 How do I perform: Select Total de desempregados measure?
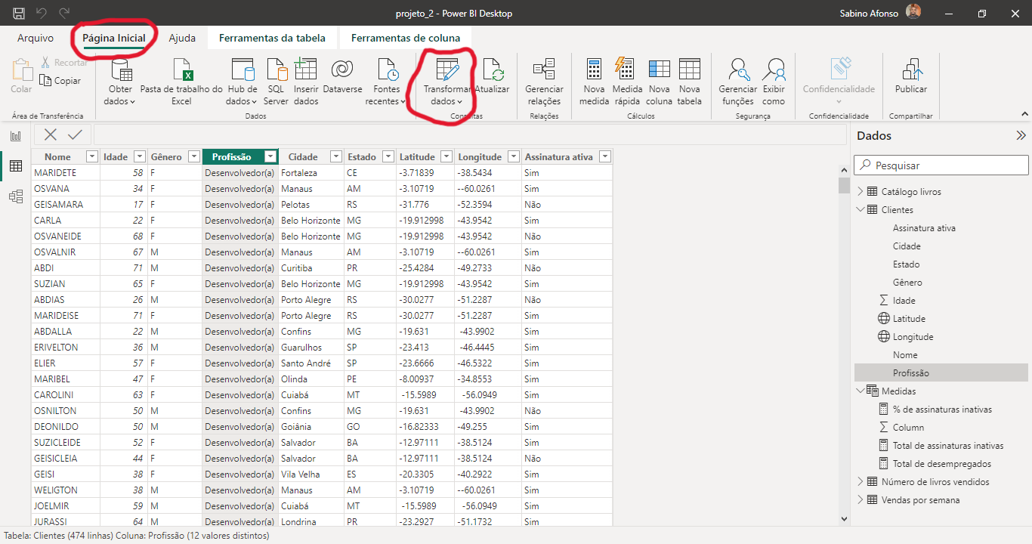(x=941, y=464)
